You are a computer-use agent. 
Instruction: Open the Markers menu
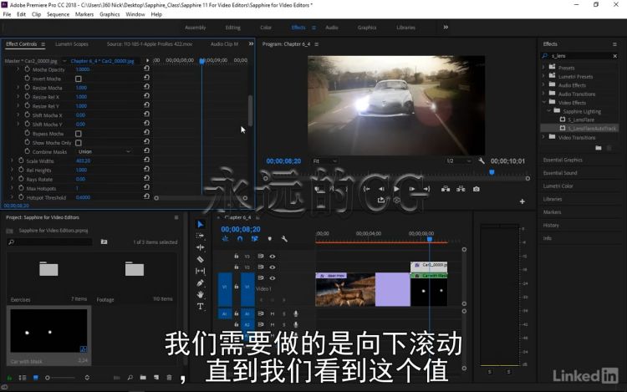(84, 14)
